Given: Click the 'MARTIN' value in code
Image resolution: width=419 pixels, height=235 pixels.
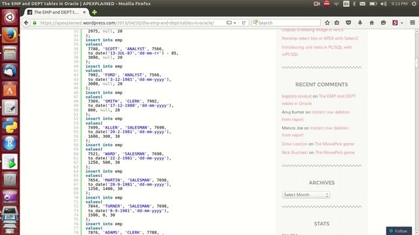Looking at the screenshot, I should [x=113, y=180].
